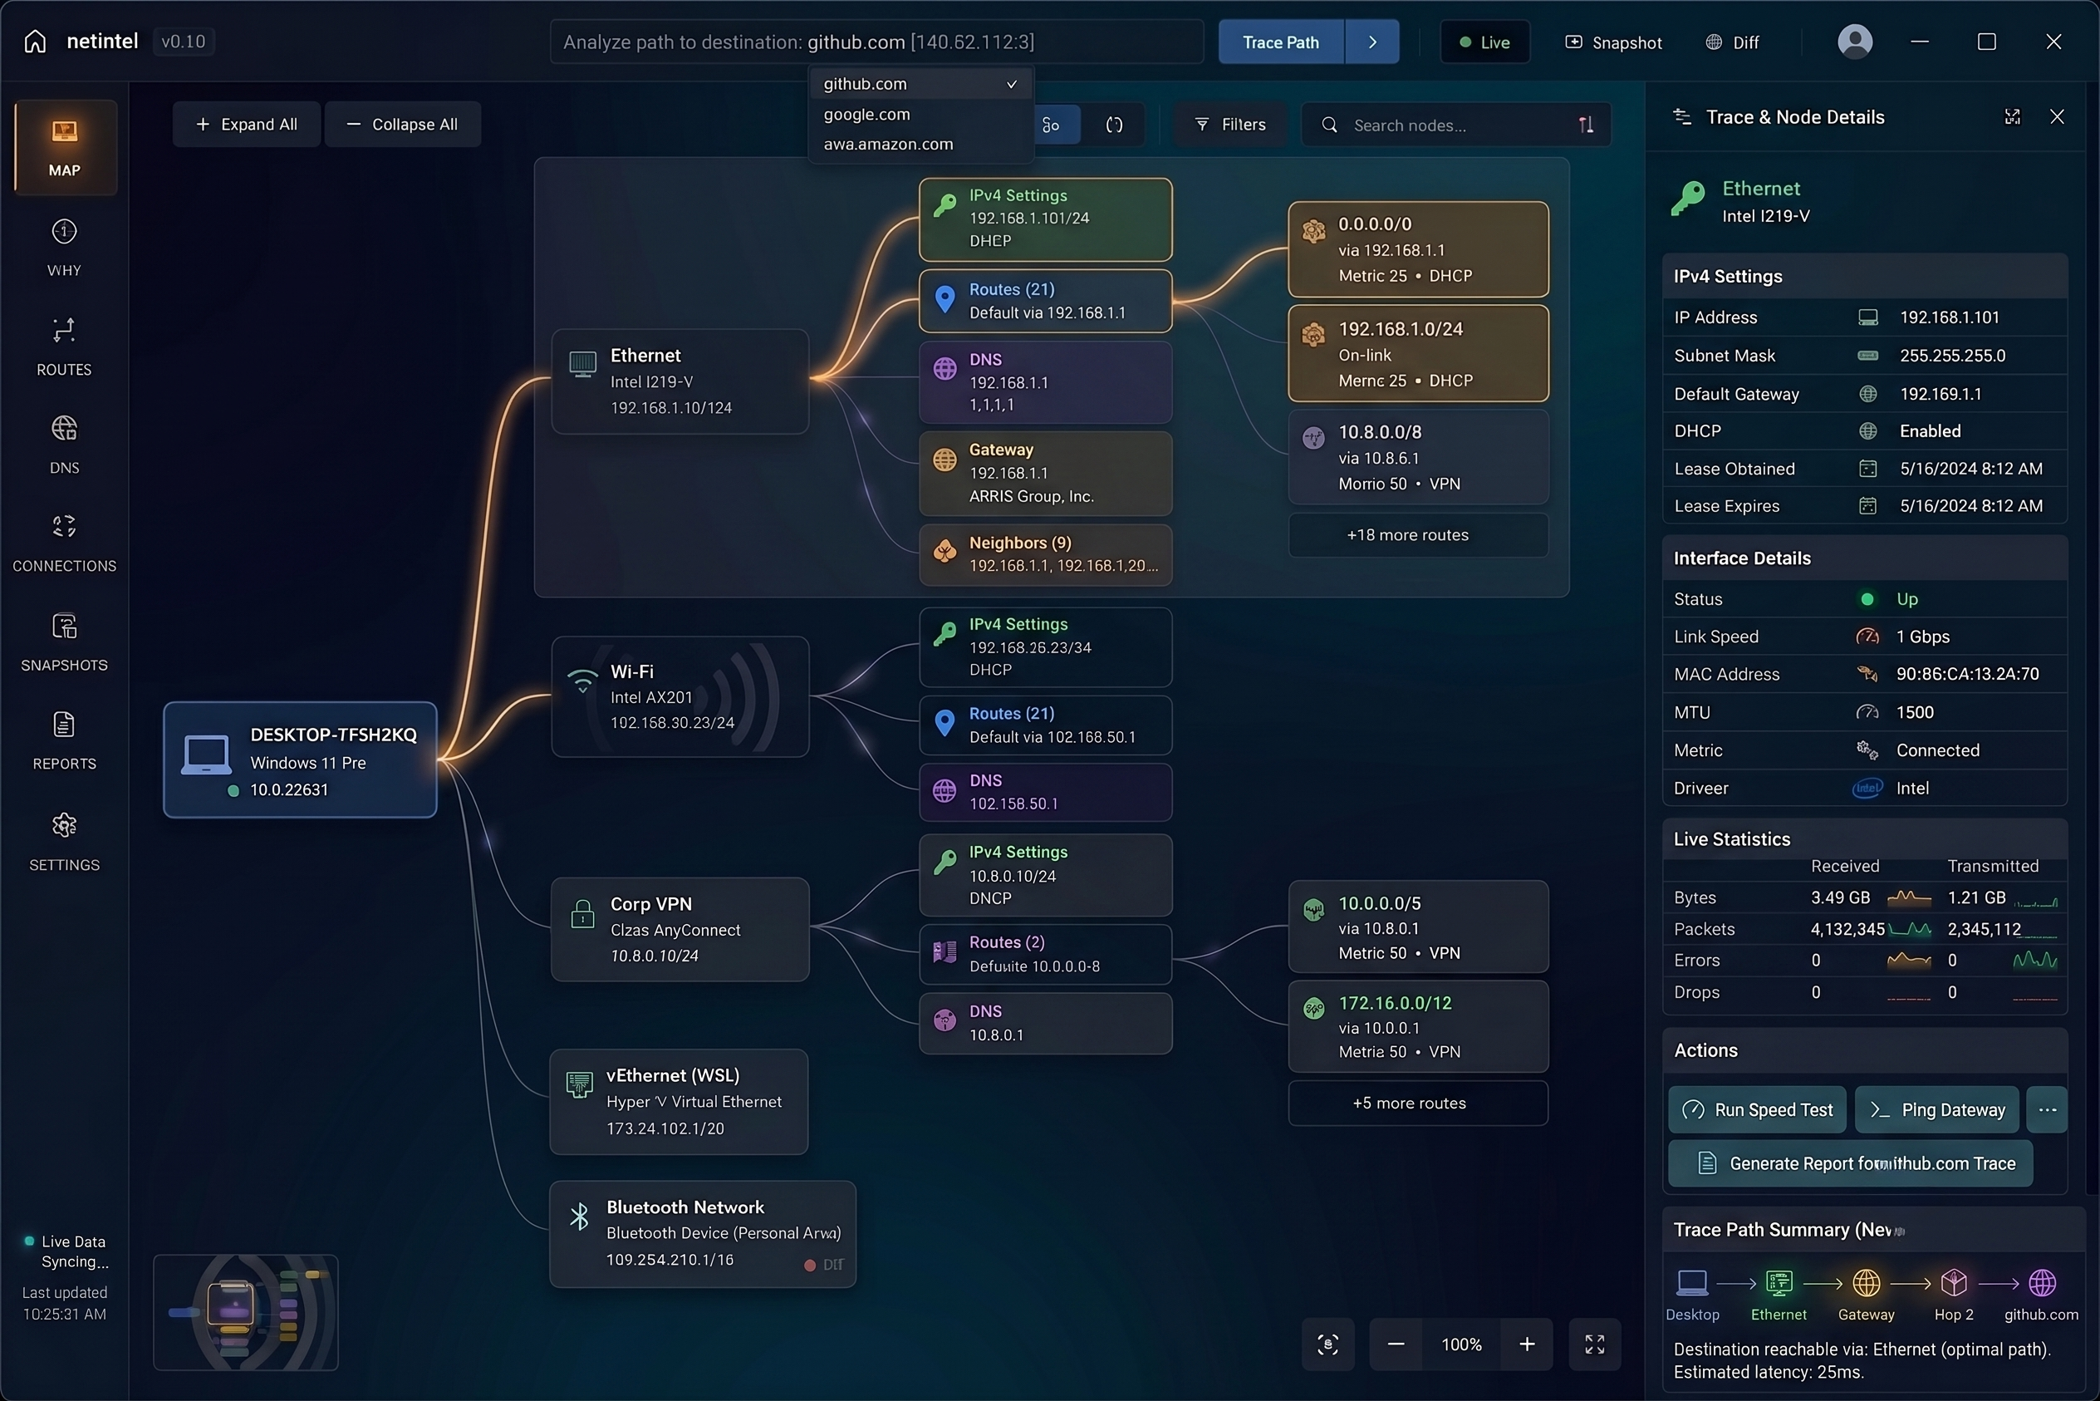Viewport: 2100px width, 1401px height.
Task: Click key icon on Wi-Fi IPv4 Settings 192.168.26.23/34
Action: (x=945, y=633)
